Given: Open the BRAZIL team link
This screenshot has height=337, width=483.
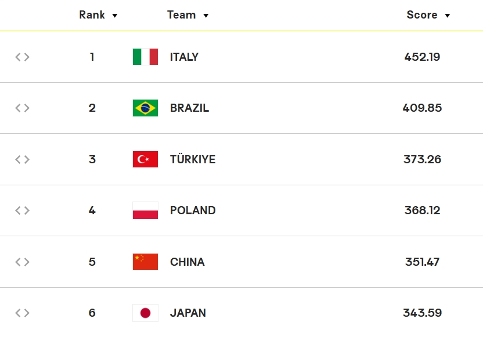Looking at the screenshot, I should click(189, 108).
